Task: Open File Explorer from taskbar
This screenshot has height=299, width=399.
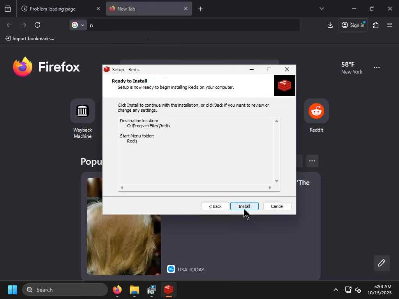Action: pyautogui.click(x=134, y=290)
